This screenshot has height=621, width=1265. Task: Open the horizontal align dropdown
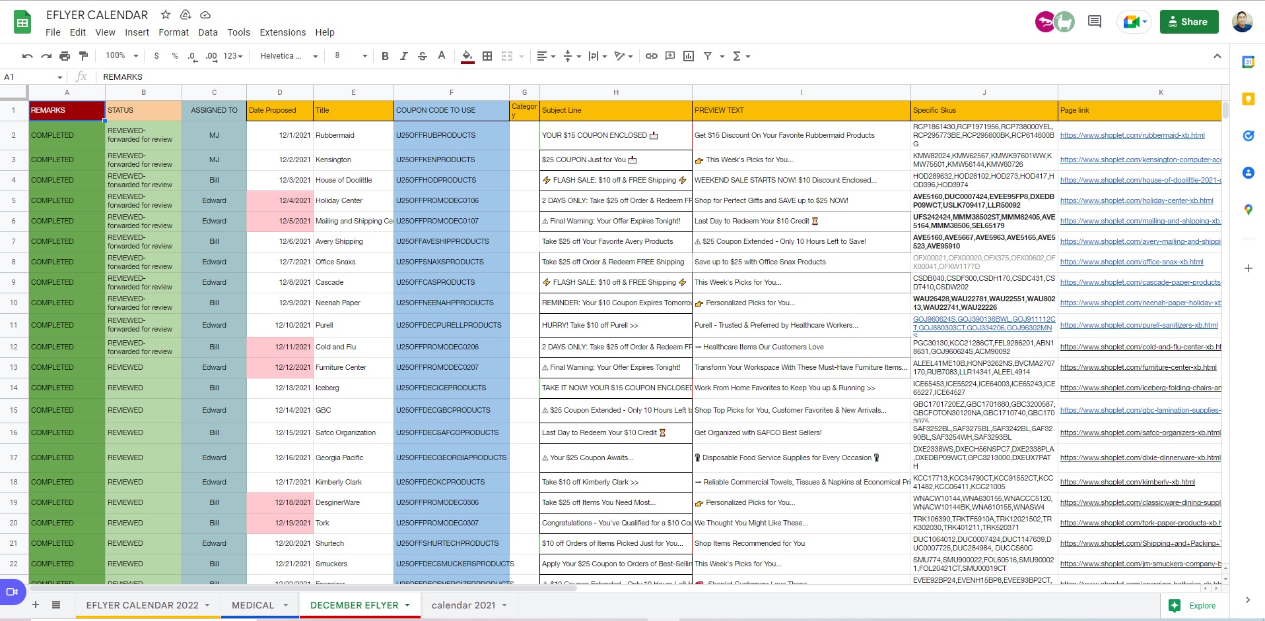click(546, 56)
